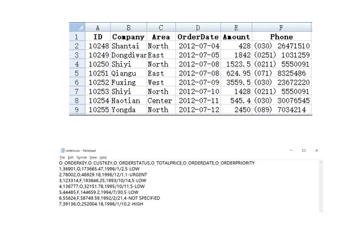Click the Notepad line starting 1,36901
Screen dimensions: 347x228
(99, 168)
